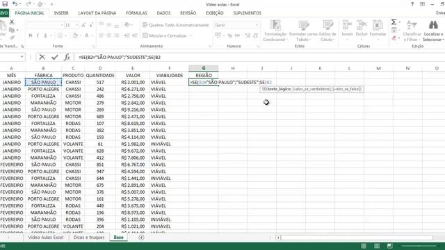Switch to Normal view in status bar

pyautogui.click(x=364, y=246)
